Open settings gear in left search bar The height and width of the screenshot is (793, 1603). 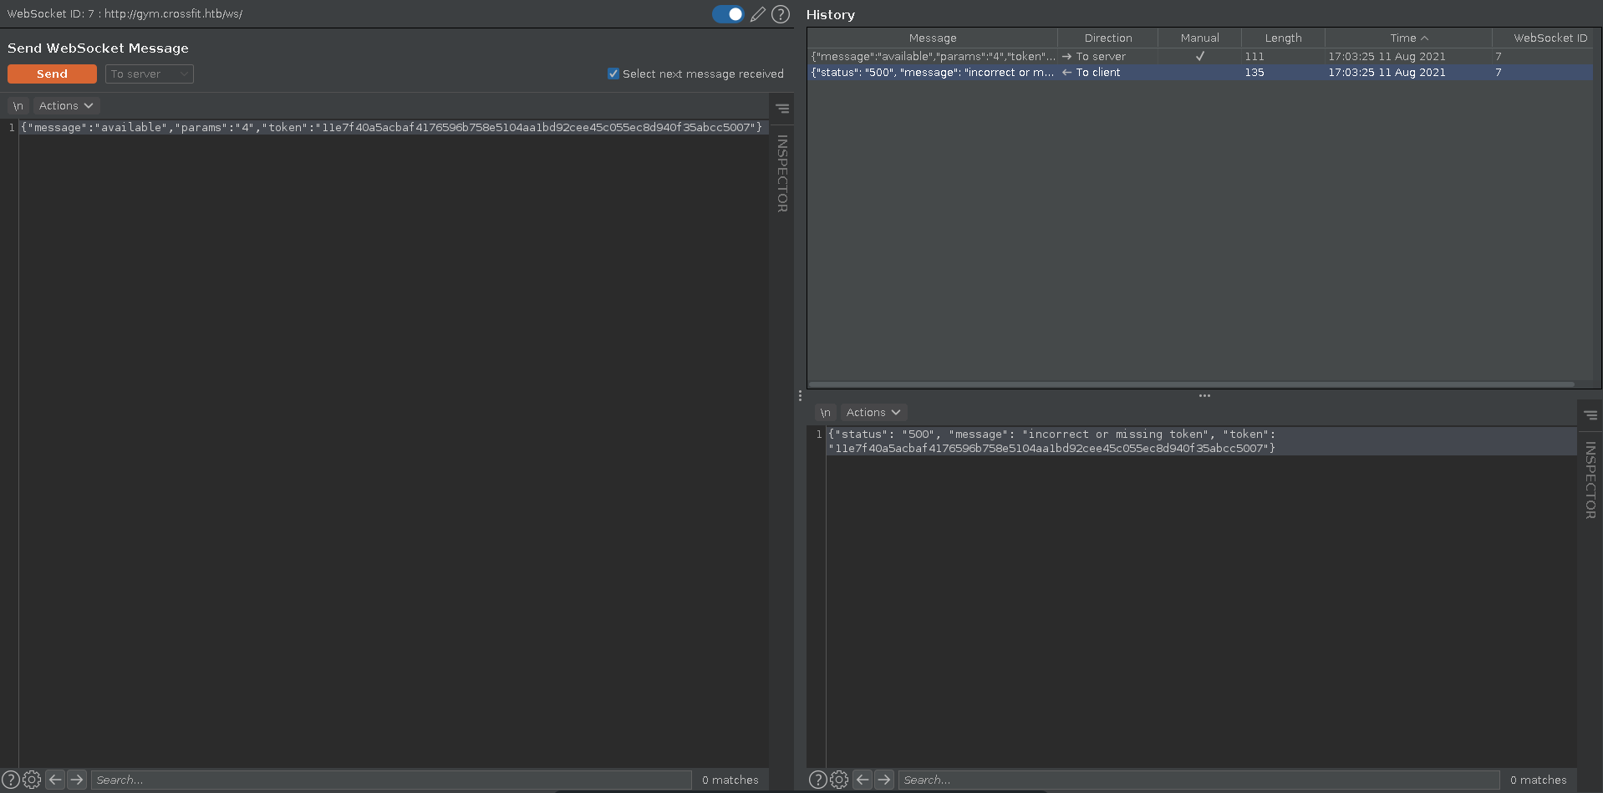[32, 780]
